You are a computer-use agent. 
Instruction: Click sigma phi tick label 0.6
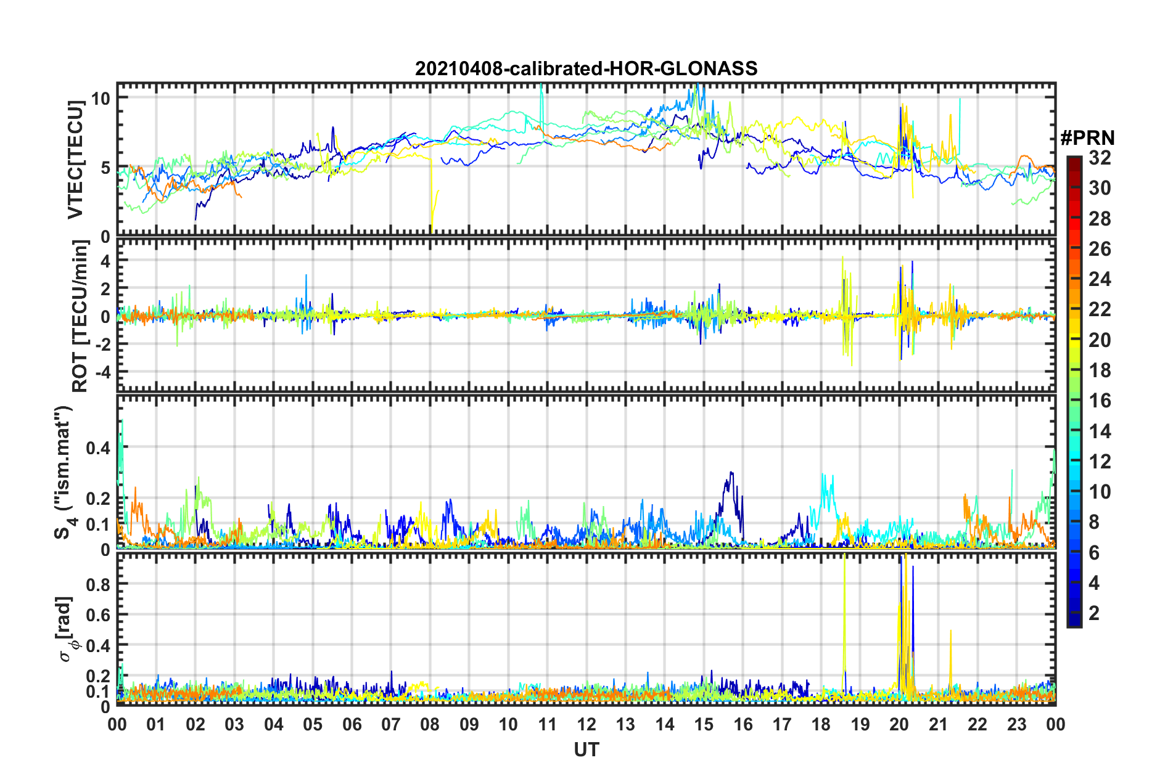99,615
